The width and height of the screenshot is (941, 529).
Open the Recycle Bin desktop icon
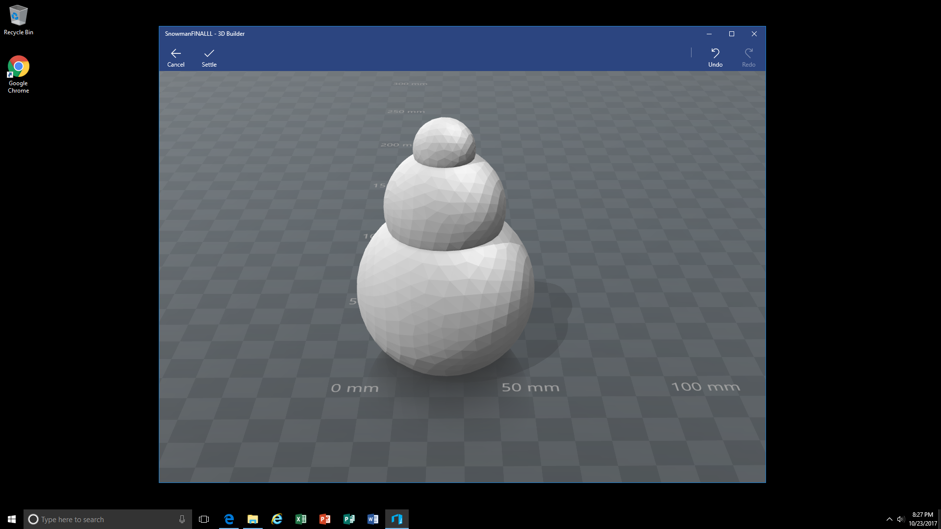pos(19,20)
